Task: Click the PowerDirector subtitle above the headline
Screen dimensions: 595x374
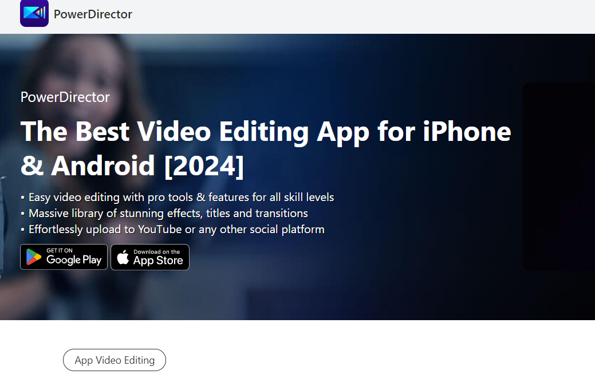Action: [65, 97]
